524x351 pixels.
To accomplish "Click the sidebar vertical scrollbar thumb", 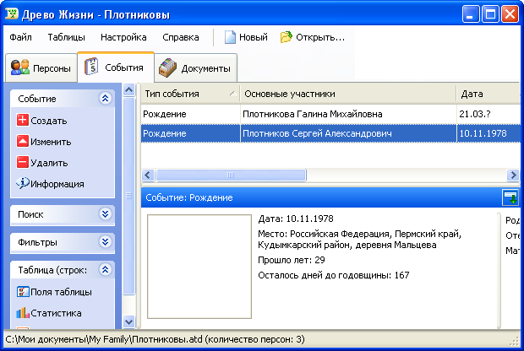I will pos(128,197).
